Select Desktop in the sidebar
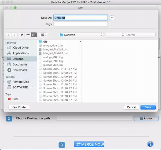161x150 pixels. [20, 59]
